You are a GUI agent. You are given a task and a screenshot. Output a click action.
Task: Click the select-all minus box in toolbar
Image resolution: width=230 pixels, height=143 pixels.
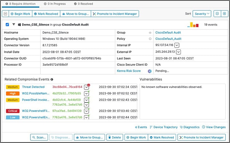pyautogui.click(x=6, y=14)
